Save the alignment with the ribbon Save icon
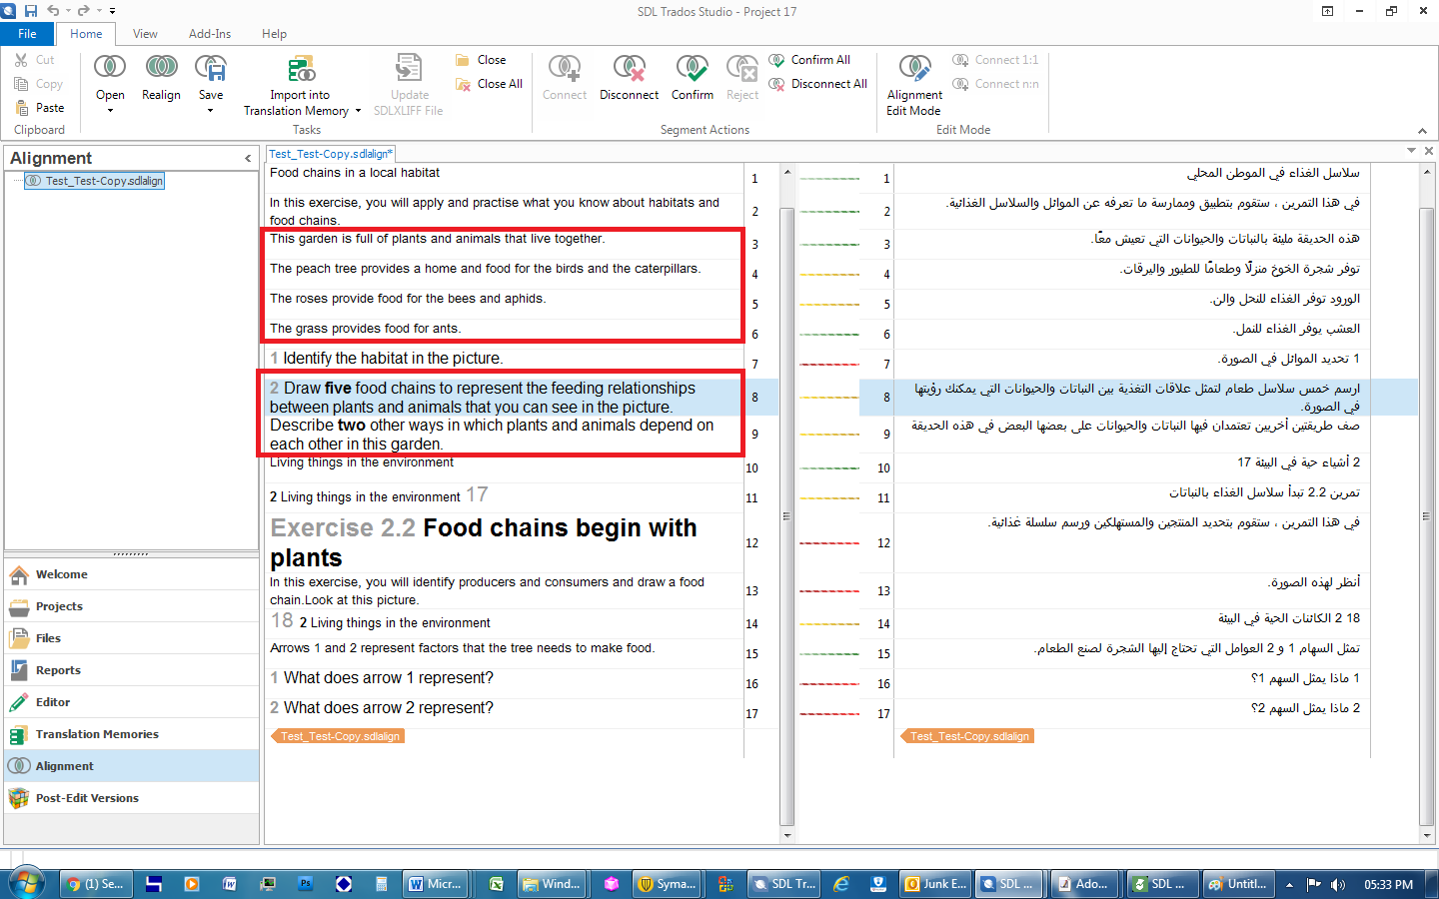This screenshot has height=899, width=1439. (211, 68)
